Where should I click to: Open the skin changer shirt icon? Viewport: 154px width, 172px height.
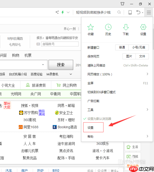coord(123,4)
